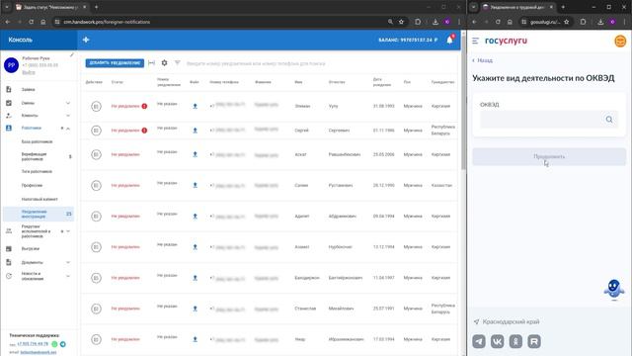Expand the Документы sidebar section
The height and width of the screenshot is (356, 632).
tap(68, 262)
